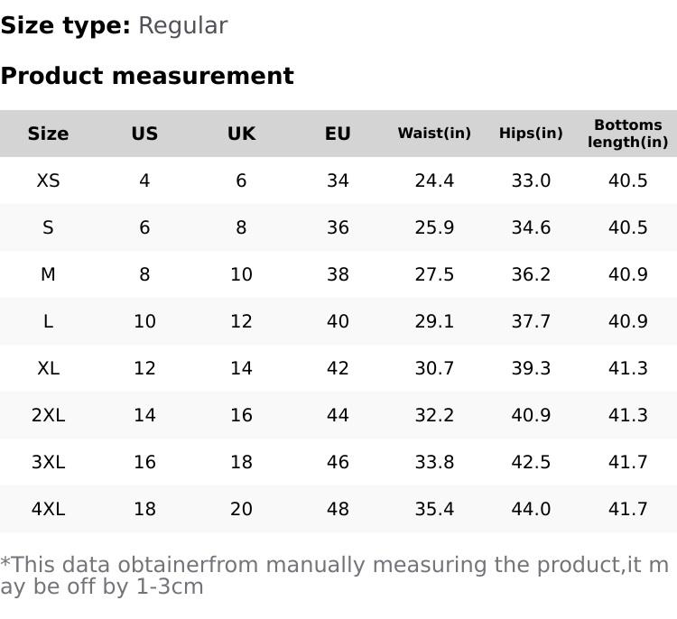Click the EU column header
This screenshot has width=677, height=619.
pos(338,134)
